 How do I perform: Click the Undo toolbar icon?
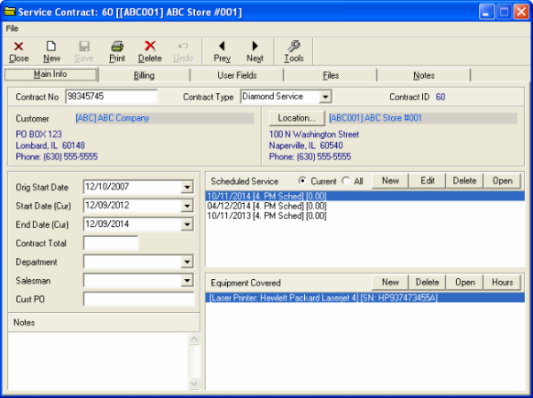pos(183,51)
